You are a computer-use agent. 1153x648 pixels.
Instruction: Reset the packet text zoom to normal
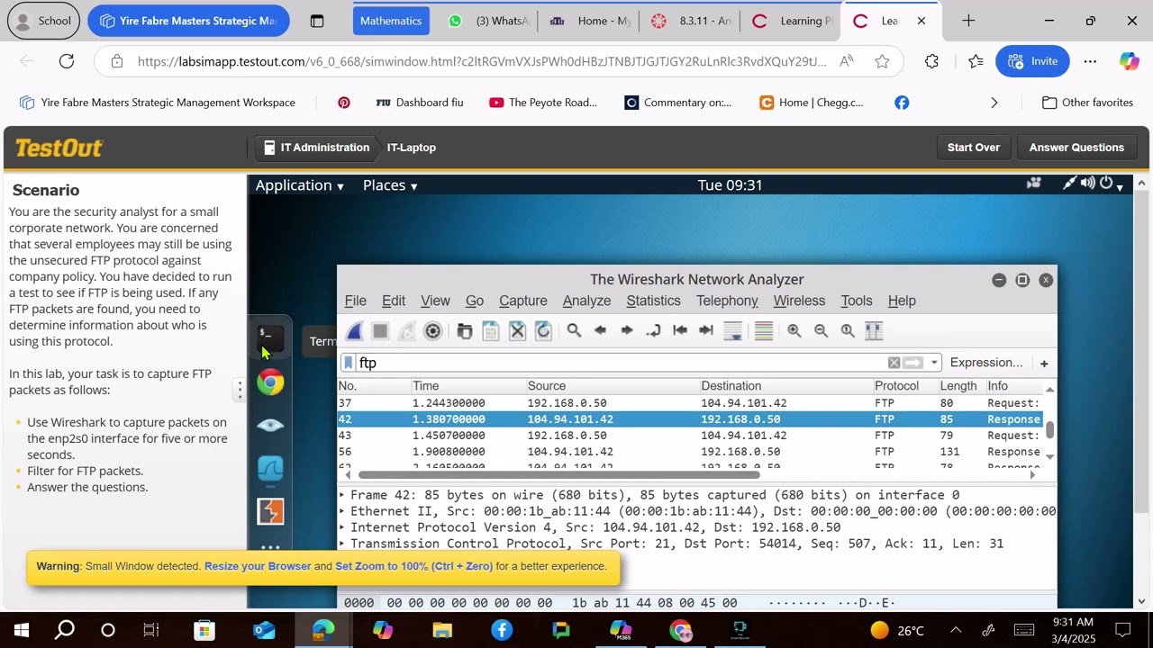(x=848, y=331)
